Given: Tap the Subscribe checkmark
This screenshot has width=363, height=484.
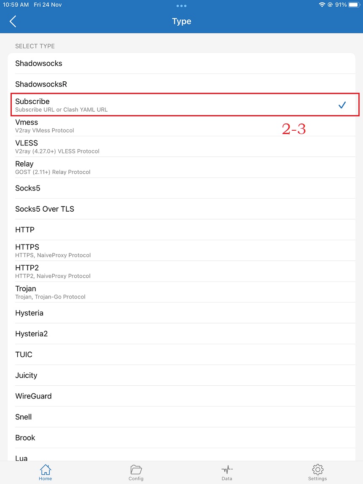Looking at the screenshot, I should (x=342, y=105).
